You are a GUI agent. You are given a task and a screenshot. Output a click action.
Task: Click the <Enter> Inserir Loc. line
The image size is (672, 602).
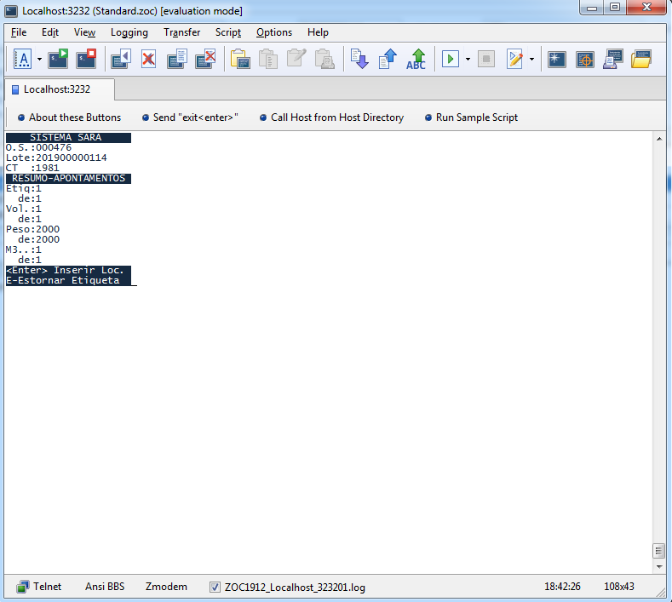[x=68, y=271]
